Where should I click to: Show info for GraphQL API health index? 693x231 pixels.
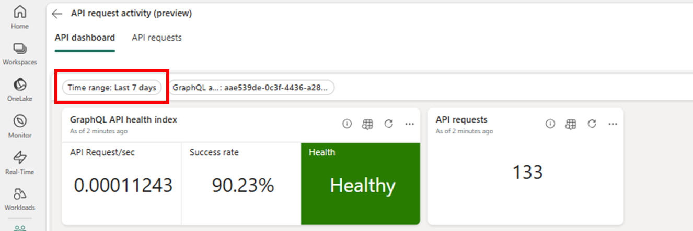(x=347, y=124)
